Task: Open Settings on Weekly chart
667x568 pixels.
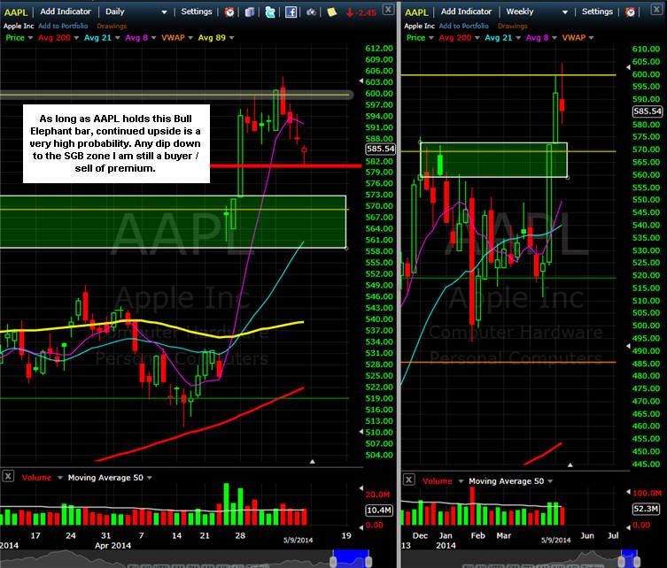Action: [597, 12]
